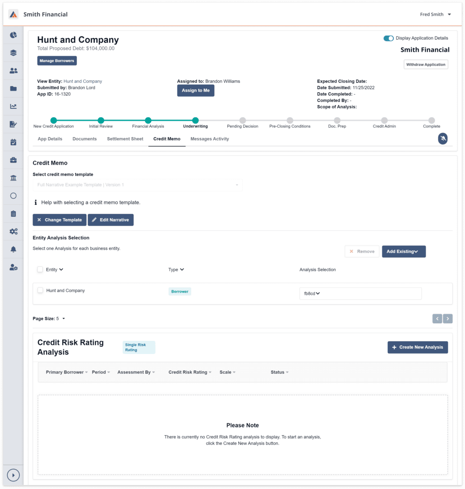Viewport: 465px width, 489px height.
Task: Click the round mute notifications icon button
Action: (x=443, y=139)
